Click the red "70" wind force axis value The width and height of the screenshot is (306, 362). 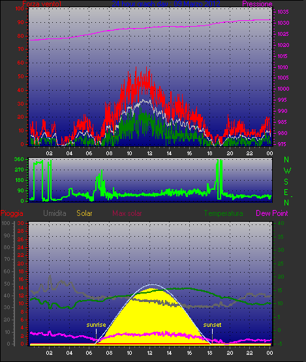21,49
